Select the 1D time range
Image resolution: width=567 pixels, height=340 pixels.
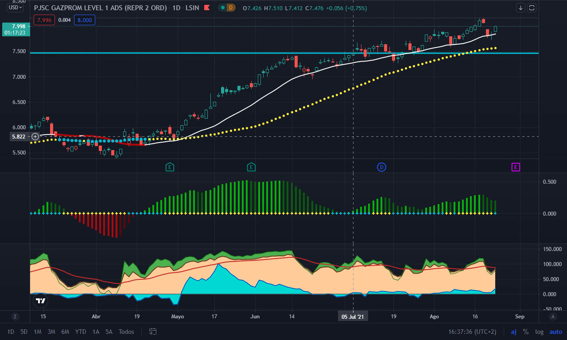pos(11,332)
